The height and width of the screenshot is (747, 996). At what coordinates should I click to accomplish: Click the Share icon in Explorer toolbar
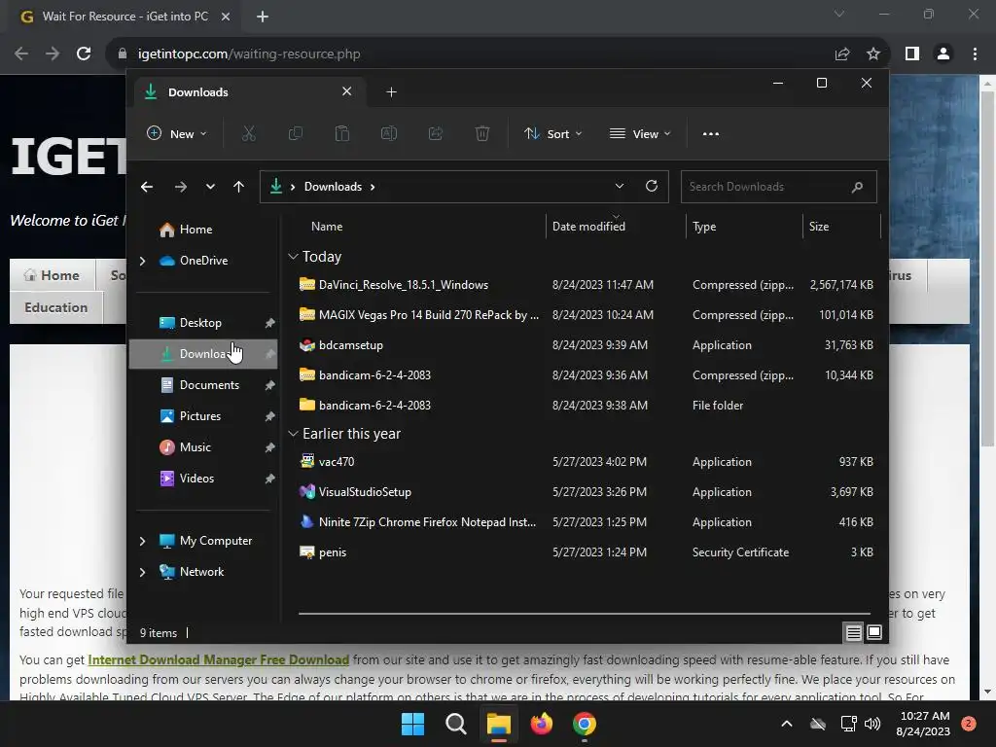[436, 133]
